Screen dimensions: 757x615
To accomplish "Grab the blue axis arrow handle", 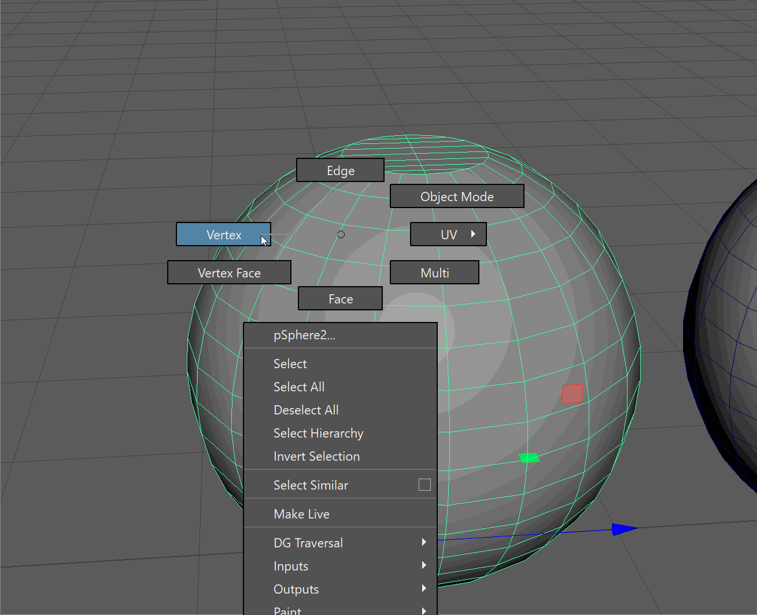I will 623,529.
